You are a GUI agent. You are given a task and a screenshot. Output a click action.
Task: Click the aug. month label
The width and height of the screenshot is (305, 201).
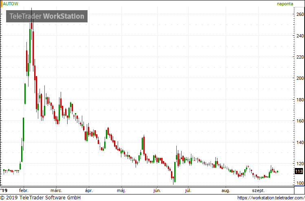point(226,190)
